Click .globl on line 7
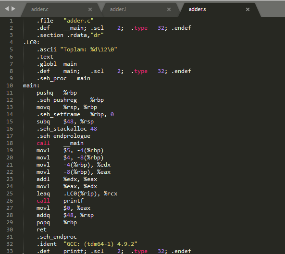 click(x=47, y=64)
